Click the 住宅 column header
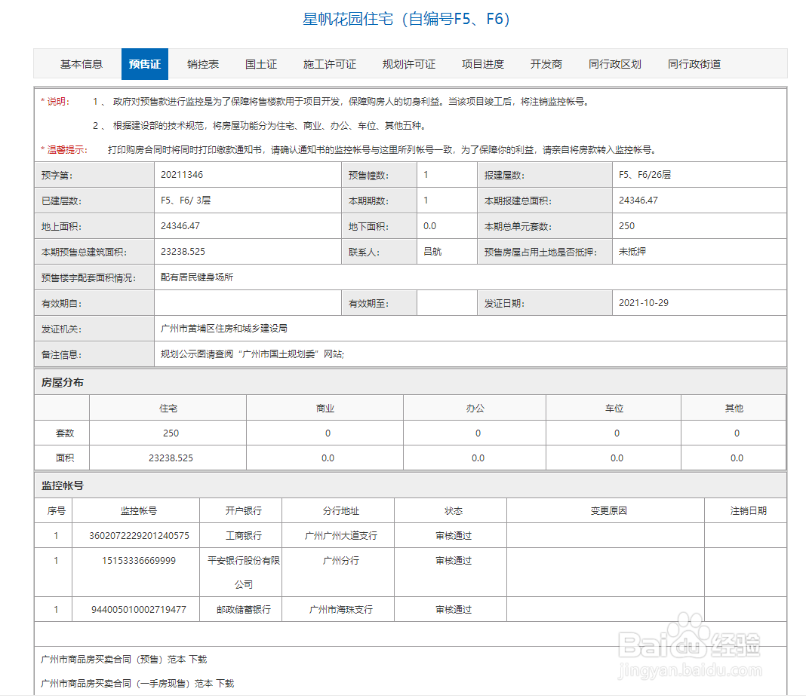The width and height of the screenshot is (806, 698). [168, 408]
